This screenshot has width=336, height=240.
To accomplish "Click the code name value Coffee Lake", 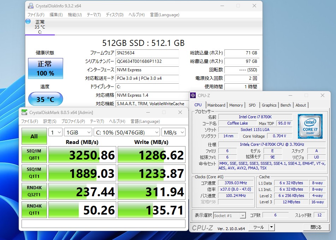I will (x=237, y=123).
